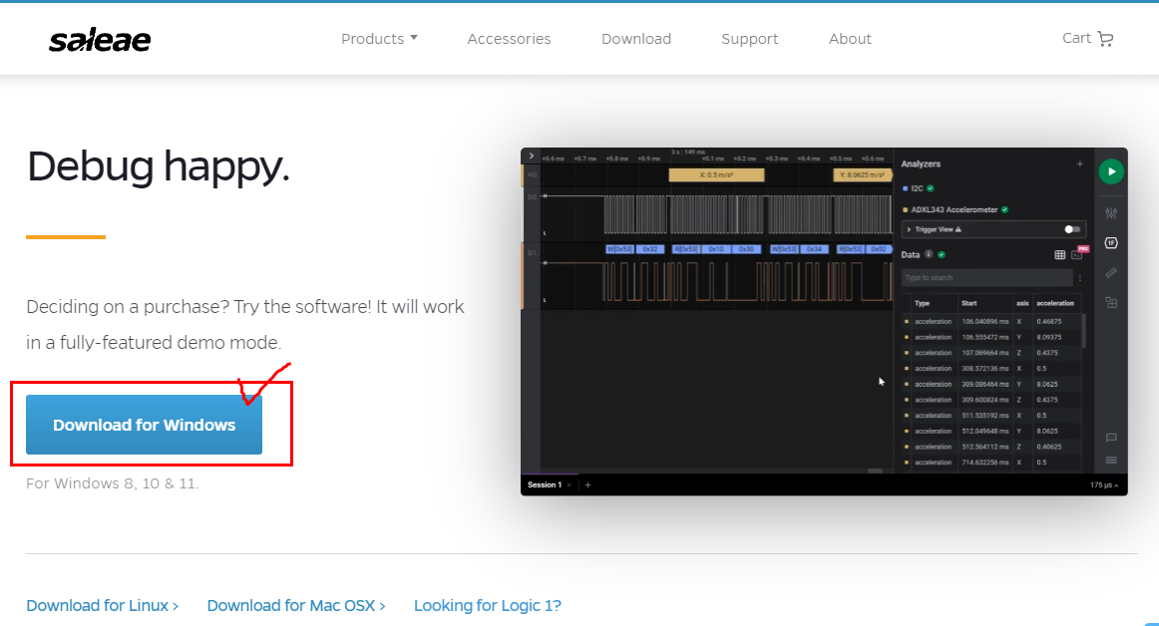
Task: Click the ADXL343 Accelerometer green check
Action: pos(1004,210)
